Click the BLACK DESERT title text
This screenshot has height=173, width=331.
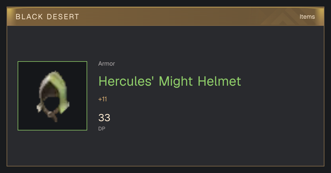pos(47,17)
